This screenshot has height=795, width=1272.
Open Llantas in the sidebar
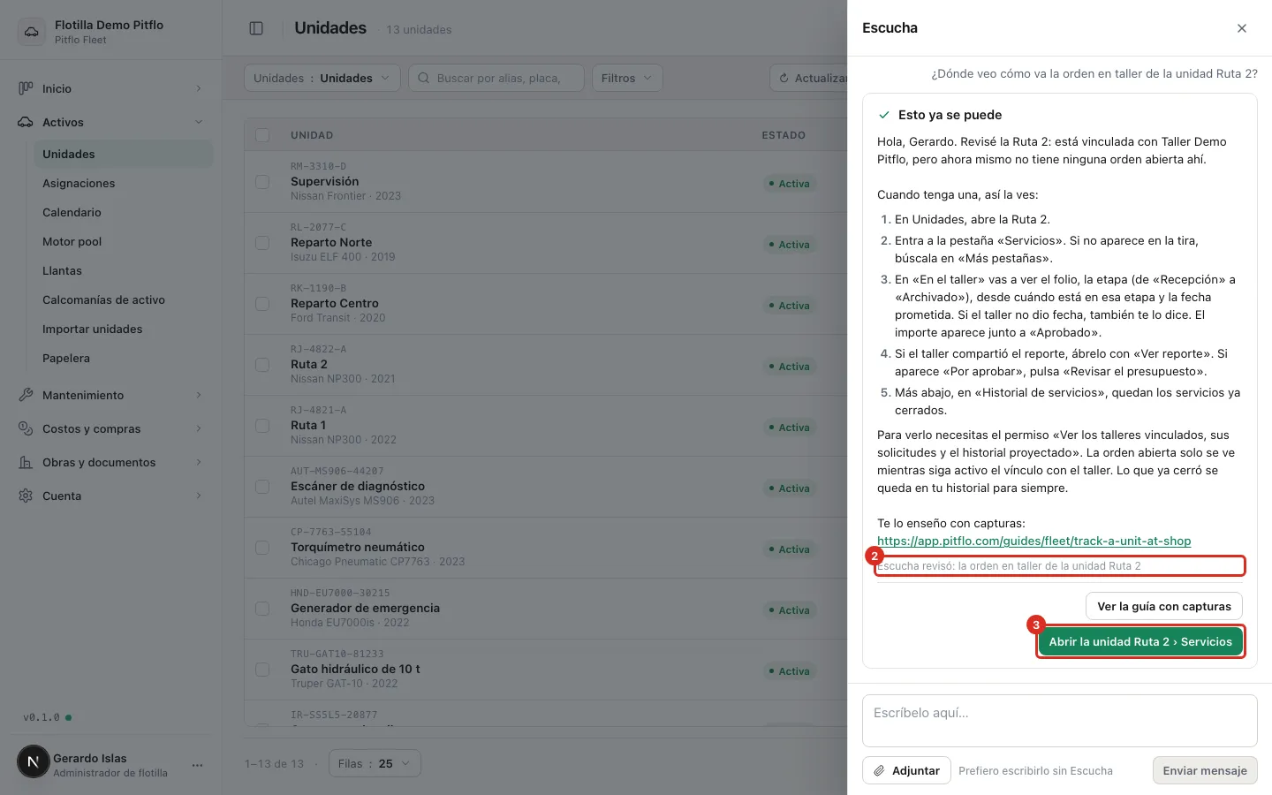(123, 270)
